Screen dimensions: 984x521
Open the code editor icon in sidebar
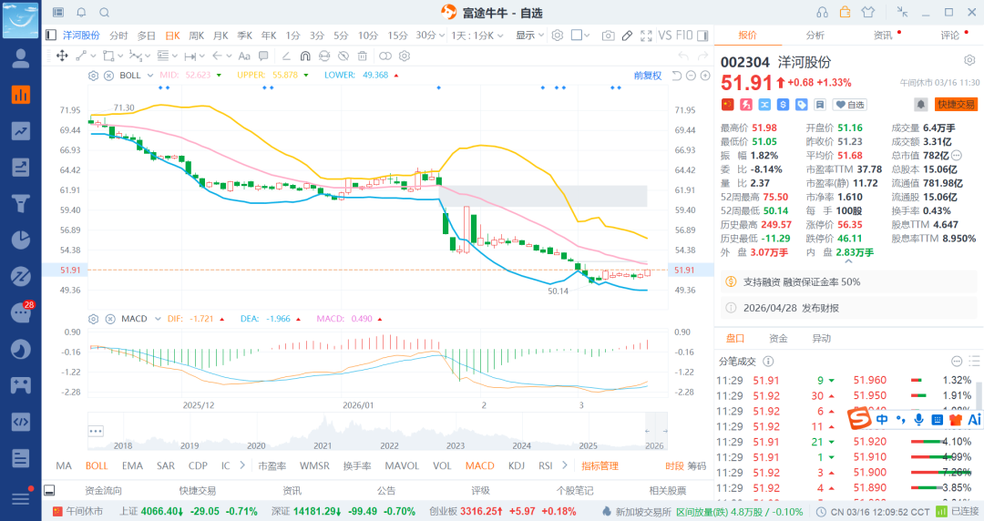pyautogui.click(x=21, y=422)
